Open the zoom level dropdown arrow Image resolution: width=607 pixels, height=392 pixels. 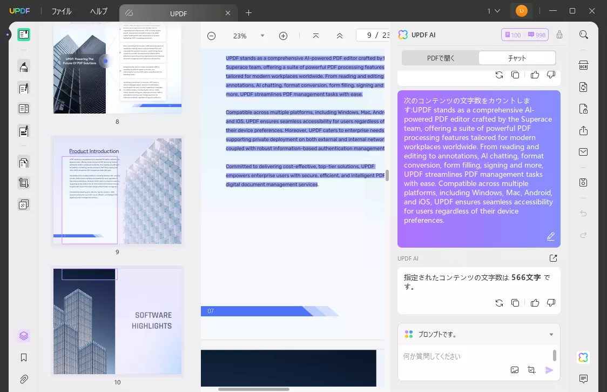pos(262,36)
